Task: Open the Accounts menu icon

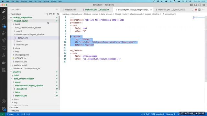Action: 4,101
